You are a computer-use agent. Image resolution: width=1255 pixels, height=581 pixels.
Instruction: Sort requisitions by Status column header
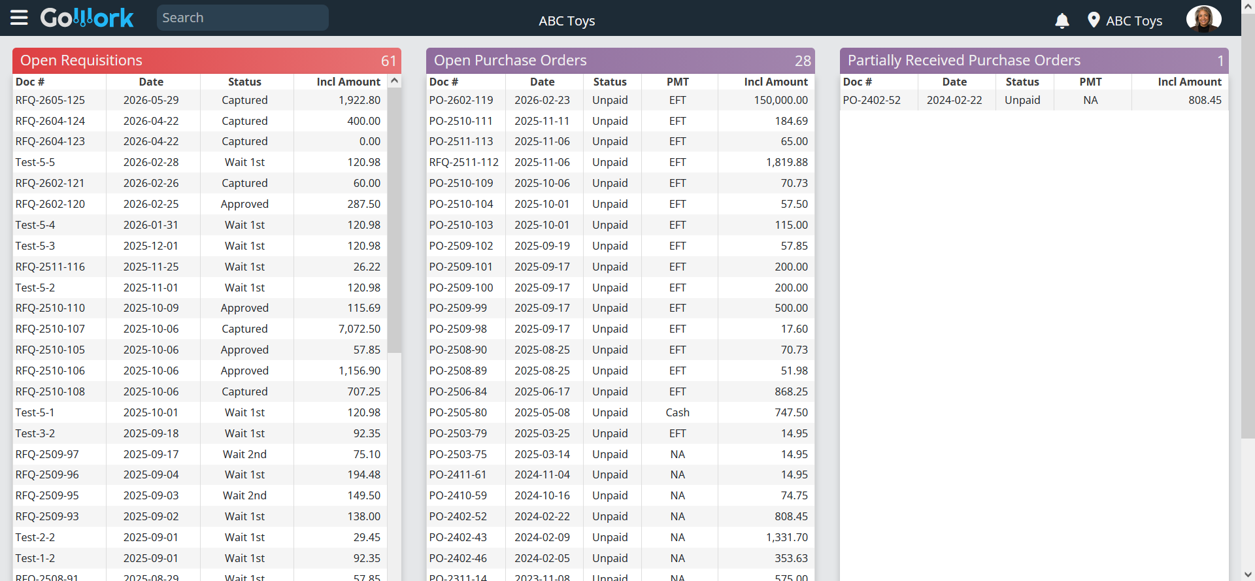pyautogui.click(x=244, y=82)
